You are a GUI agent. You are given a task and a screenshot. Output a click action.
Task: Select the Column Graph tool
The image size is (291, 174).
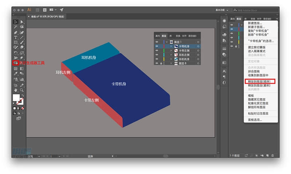22,80
